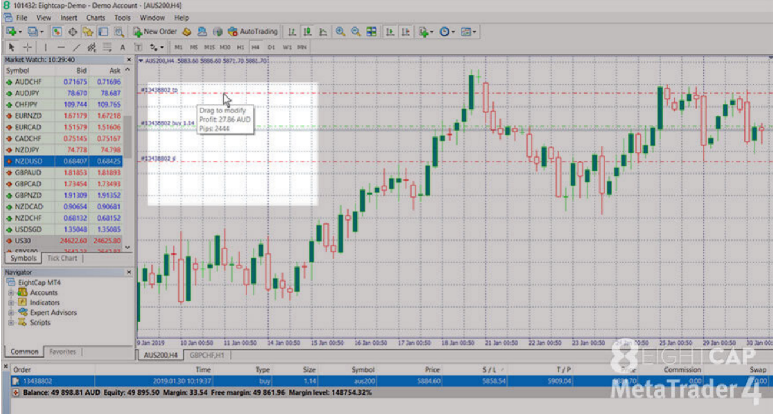Select the trendline drawing tool
This screenshot has height=414, width=775.
pyautogui.click(x=77, y=47)
